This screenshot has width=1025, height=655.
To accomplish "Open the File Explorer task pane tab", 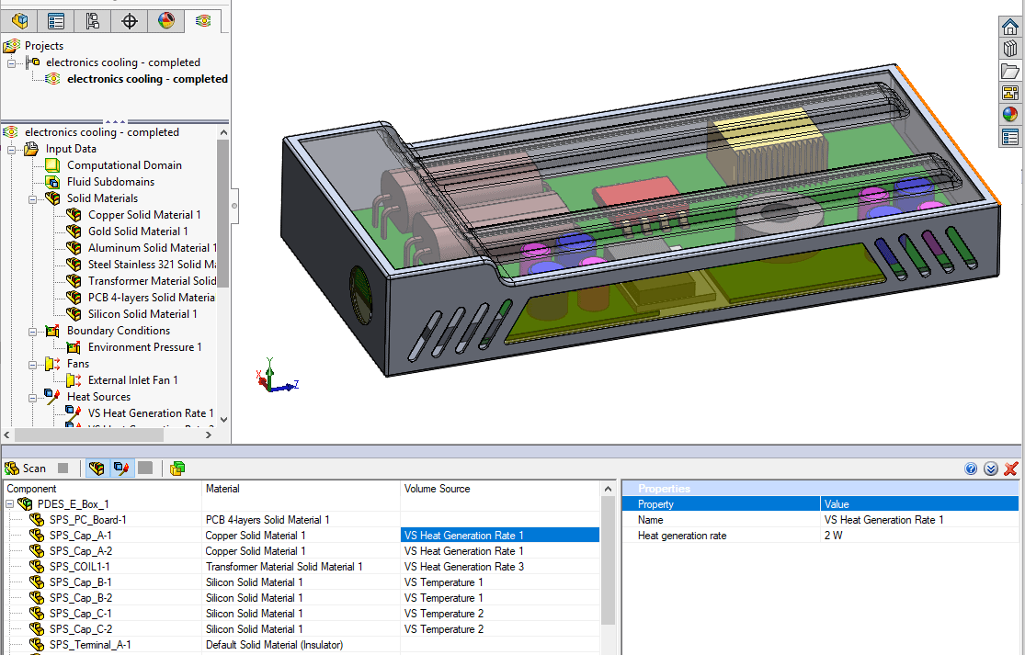I will (x=1010, y=71).
